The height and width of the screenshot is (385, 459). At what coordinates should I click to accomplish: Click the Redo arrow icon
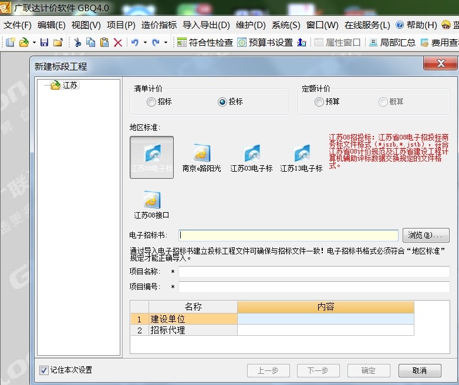click(x=156, y=42)
